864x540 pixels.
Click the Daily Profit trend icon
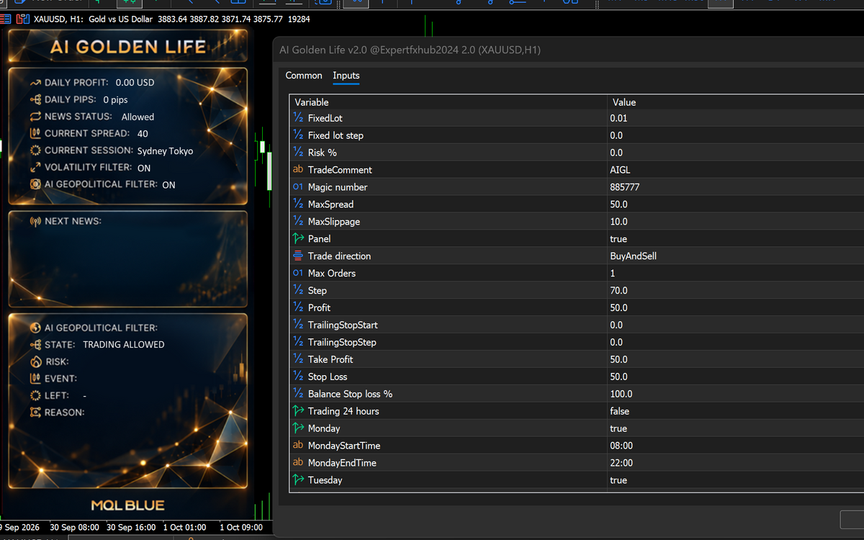[x=35, y=83]
